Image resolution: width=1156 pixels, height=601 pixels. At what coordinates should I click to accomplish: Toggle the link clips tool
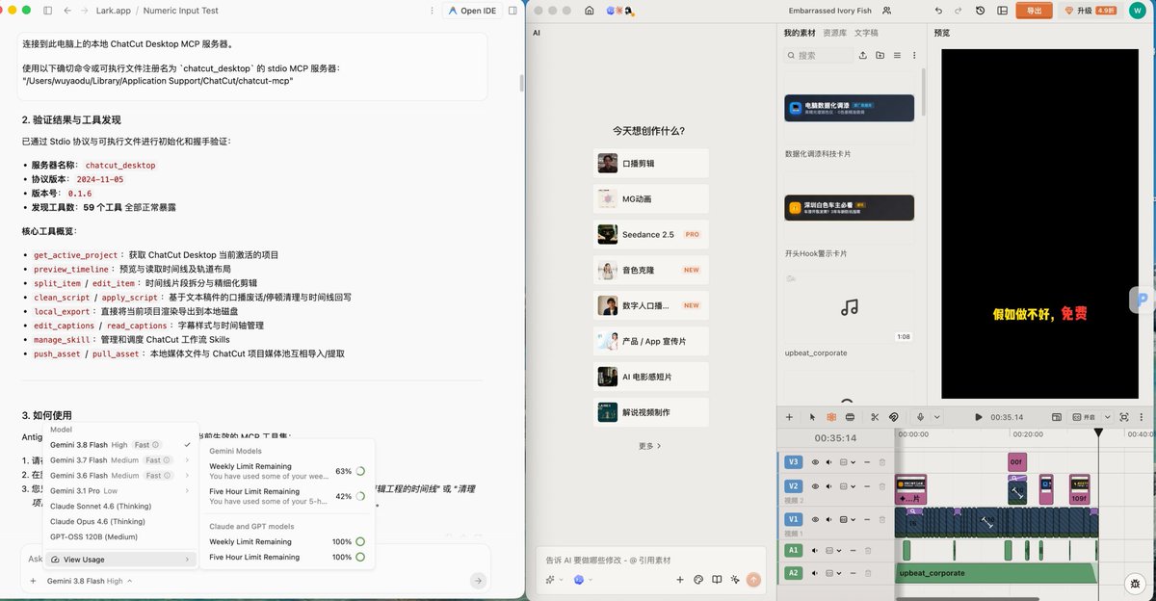pyautogui.click(x=893, y=417)
